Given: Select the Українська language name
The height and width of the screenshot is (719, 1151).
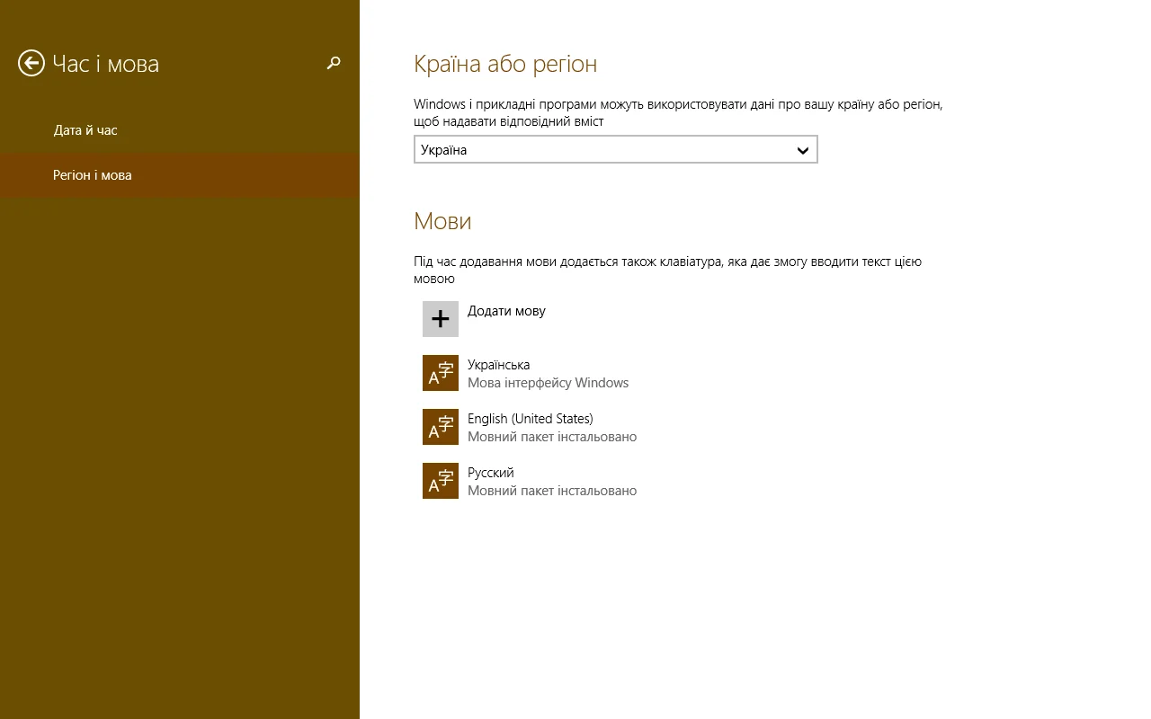Looking at the screenshot, I should [498, 365].
